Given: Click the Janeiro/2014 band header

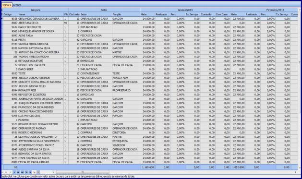Looking at the screenshot, I should [185, 10].
